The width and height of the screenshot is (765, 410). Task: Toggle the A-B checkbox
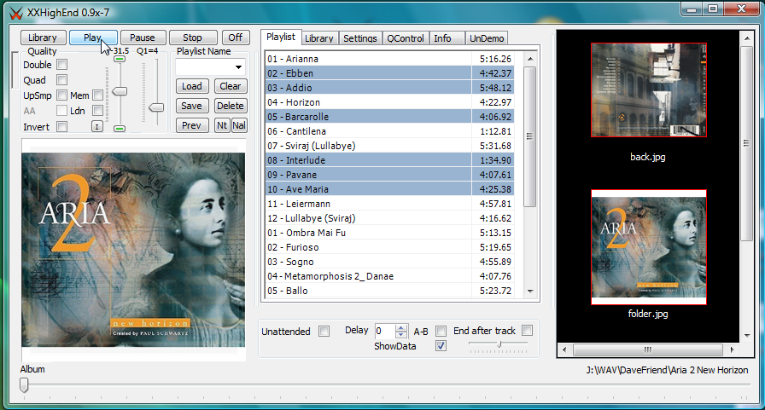441,331
